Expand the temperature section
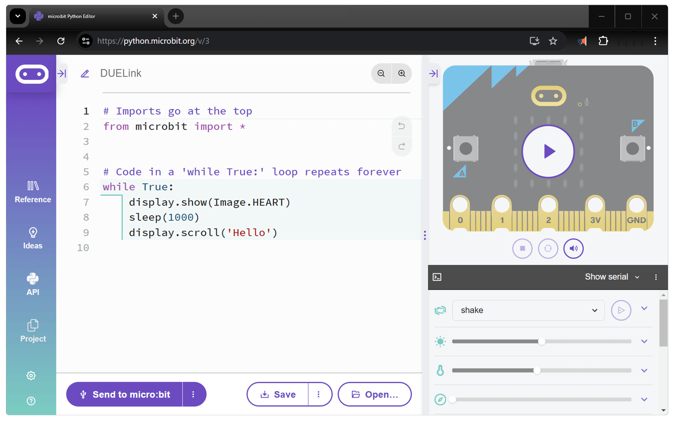 point(644,370)
